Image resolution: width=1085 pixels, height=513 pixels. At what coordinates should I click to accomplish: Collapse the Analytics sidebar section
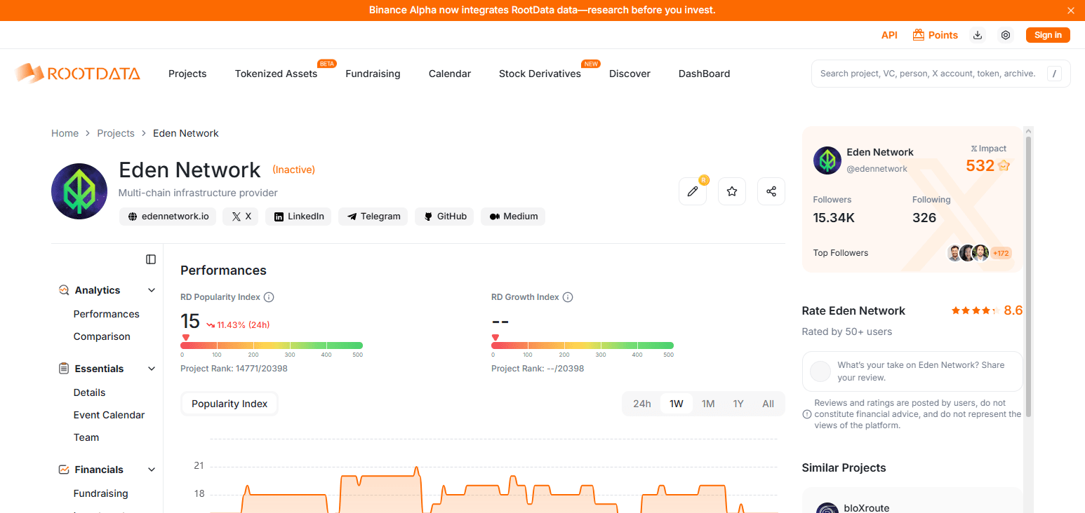(x=152, y=290)
